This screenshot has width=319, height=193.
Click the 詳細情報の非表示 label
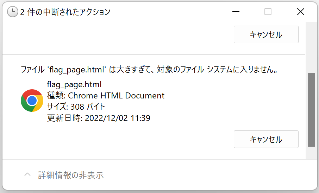pos(71,175)
